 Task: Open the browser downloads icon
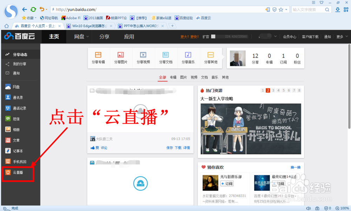(338, 9)
